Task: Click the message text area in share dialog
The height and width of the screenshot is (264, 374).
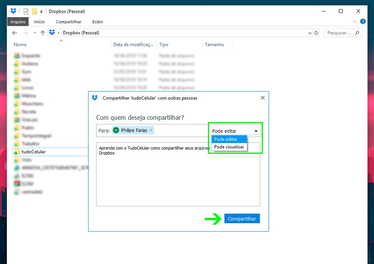Action: [x=178, y=179]
